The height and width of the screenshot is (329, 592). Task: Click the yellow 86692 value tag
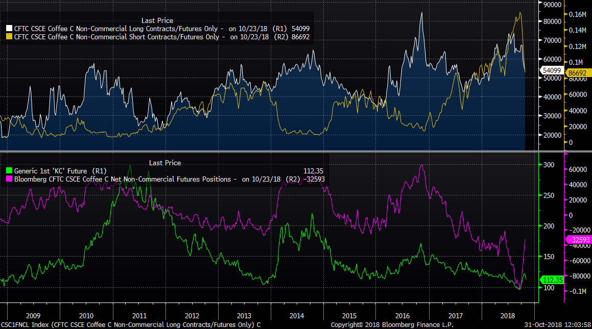click(x=577, y=73)
